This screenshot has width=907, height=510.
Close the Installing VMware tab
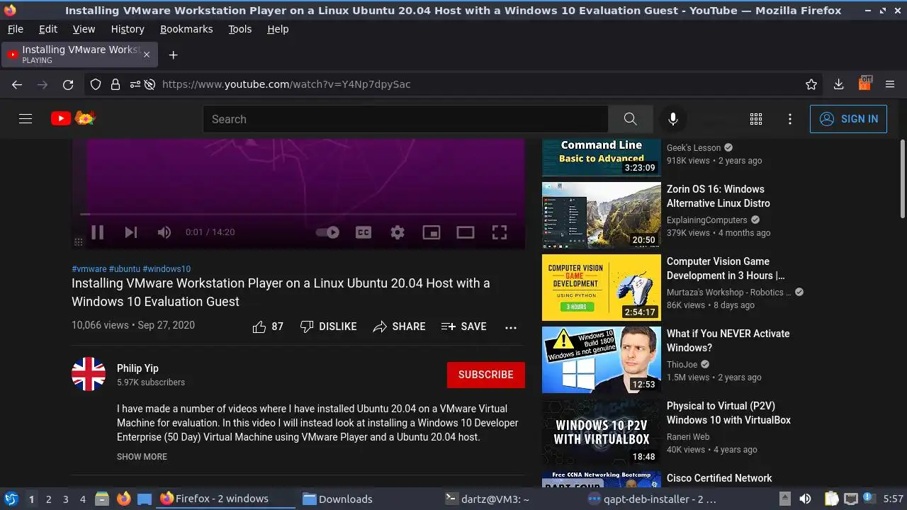click(147, 55)
